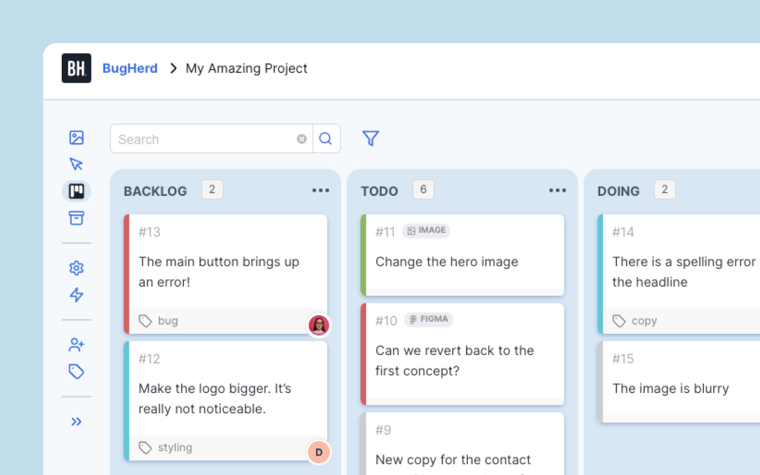
Task: Click the breadcrumb chevron after BugHerd
Action: 172,68
